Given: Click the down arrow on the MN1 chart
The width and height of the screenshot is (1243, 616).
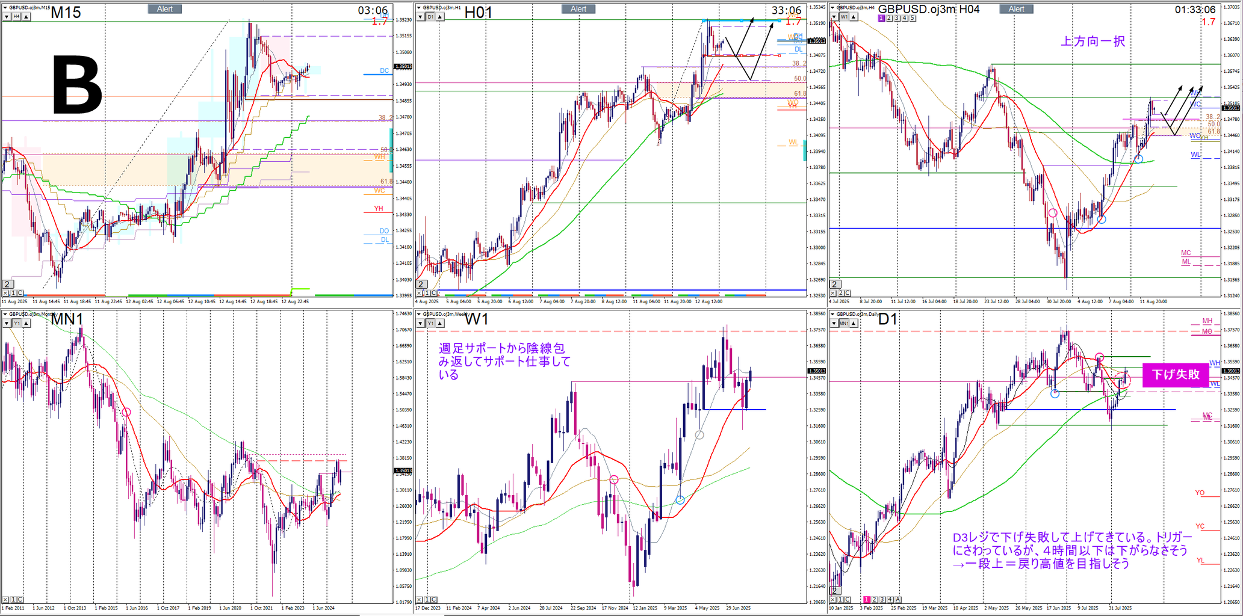Looking at the screenshot, I should (x=7, y=324).
